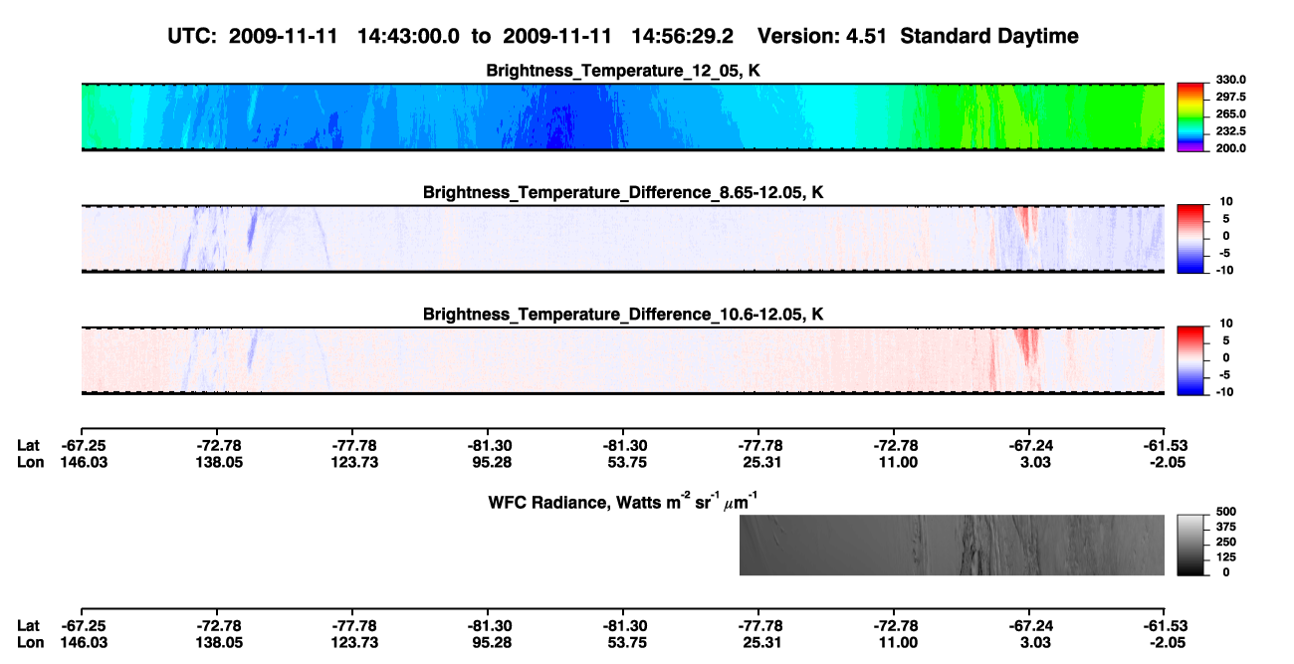The height and width of the screenshot is (664, 1294).
Task: Click the 125 label on the grayscale colorbar
Action: click(x=1224, y=557)
